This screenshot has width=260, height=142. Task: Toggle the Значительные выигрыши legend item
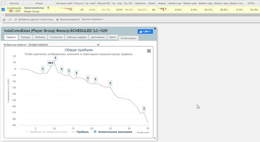coord(113,132)
